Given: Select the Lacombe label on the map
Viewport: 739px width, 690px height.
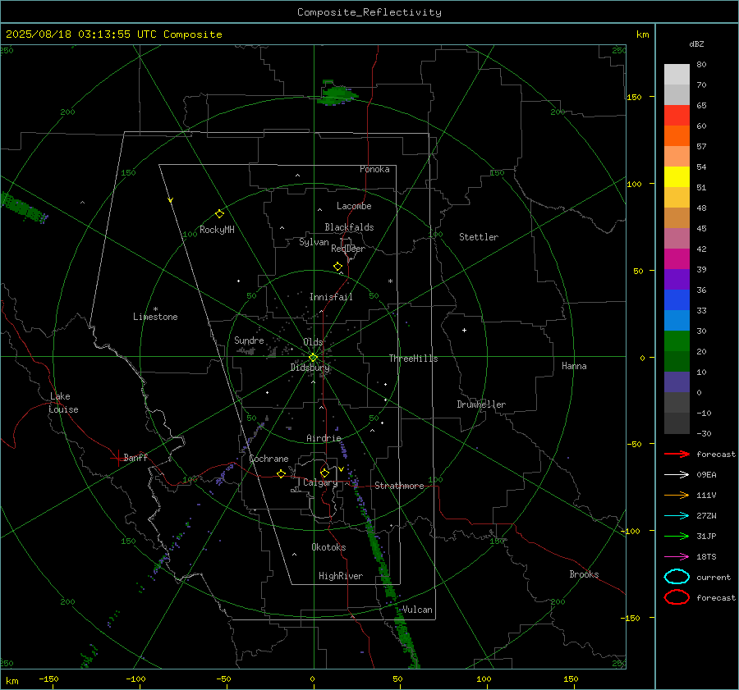Looking at the screenshot, I should (354, 206).
